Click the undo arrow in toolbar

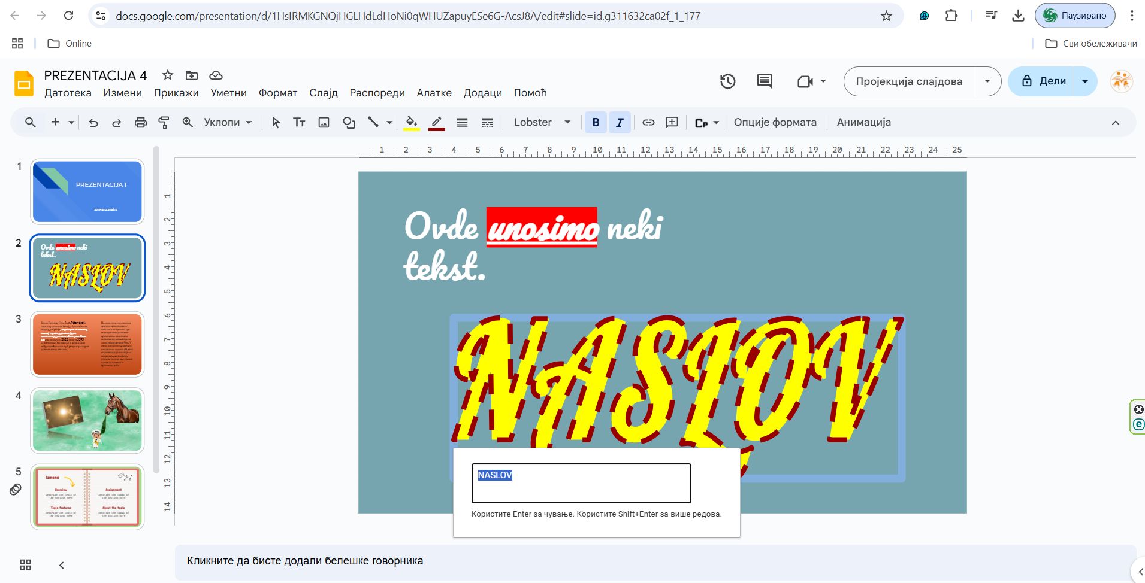coord(93,123)
